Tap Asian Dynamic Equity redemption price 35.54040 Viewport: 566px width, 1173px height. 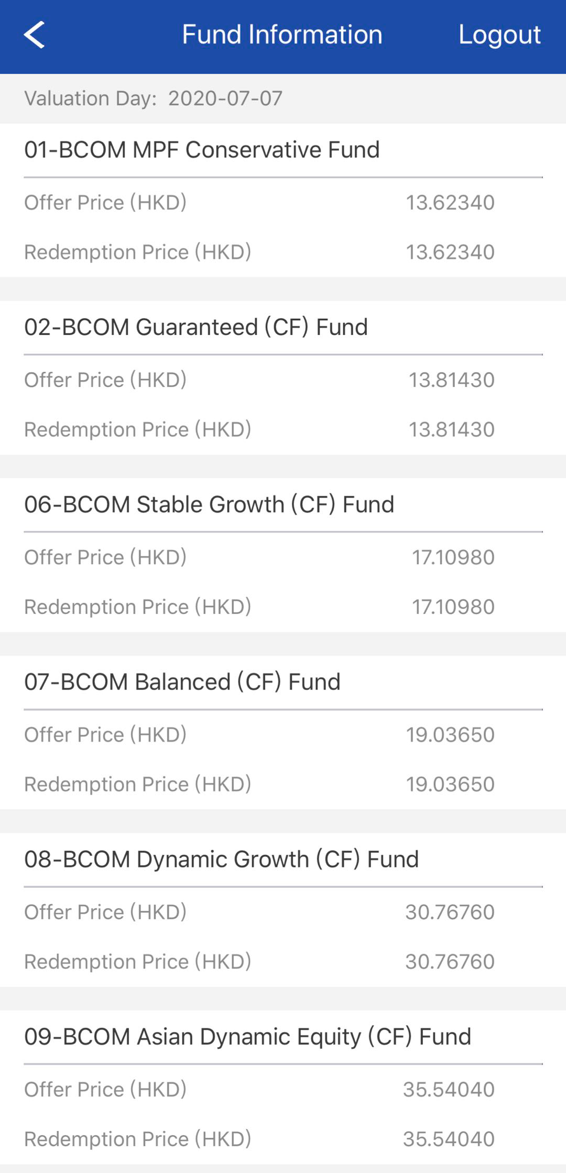pyautogui.click(x=449, y=1139)
